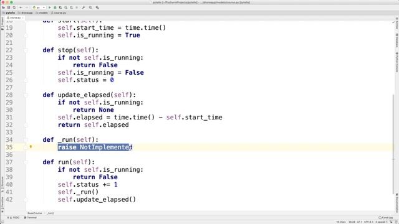The width and height of the screenshot is (399, 224).
Task: Open the Project tool window side tab
Action: pyautogui.click(x=2, y=24)
